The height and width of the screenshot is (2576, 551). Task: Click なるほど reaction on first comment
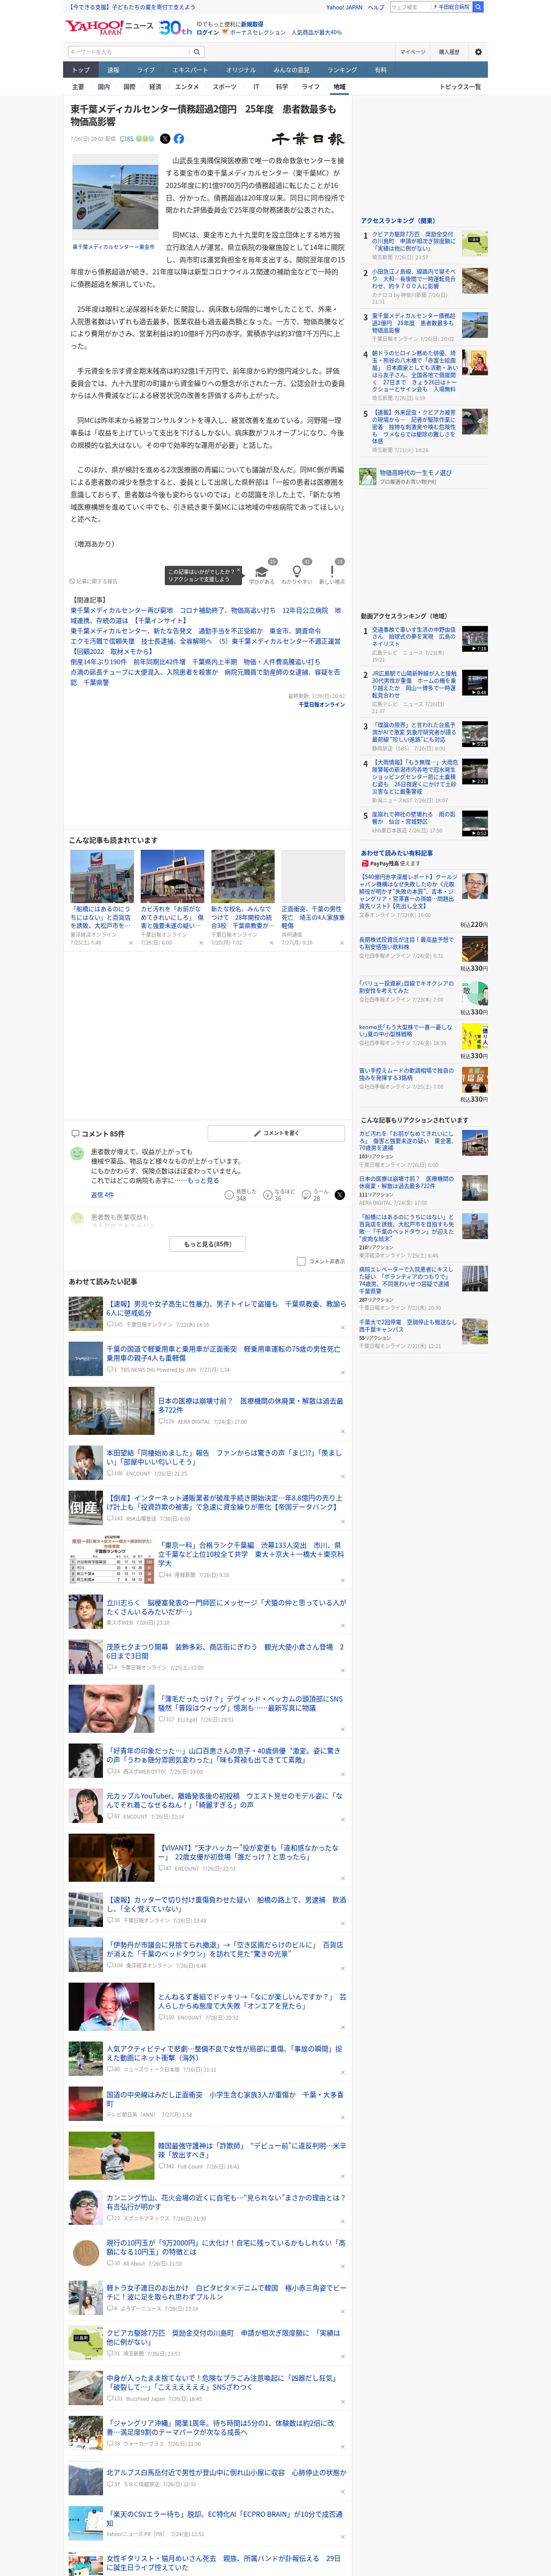[280, 1195]
